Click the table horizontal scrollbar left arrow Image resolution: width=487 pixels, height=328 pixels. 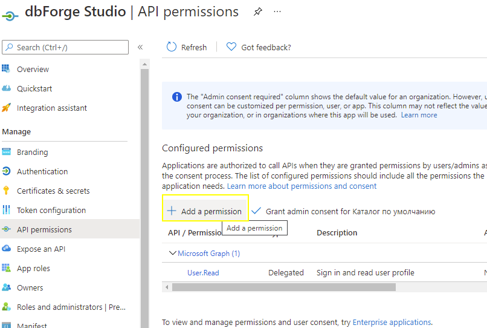coord(167,287)
